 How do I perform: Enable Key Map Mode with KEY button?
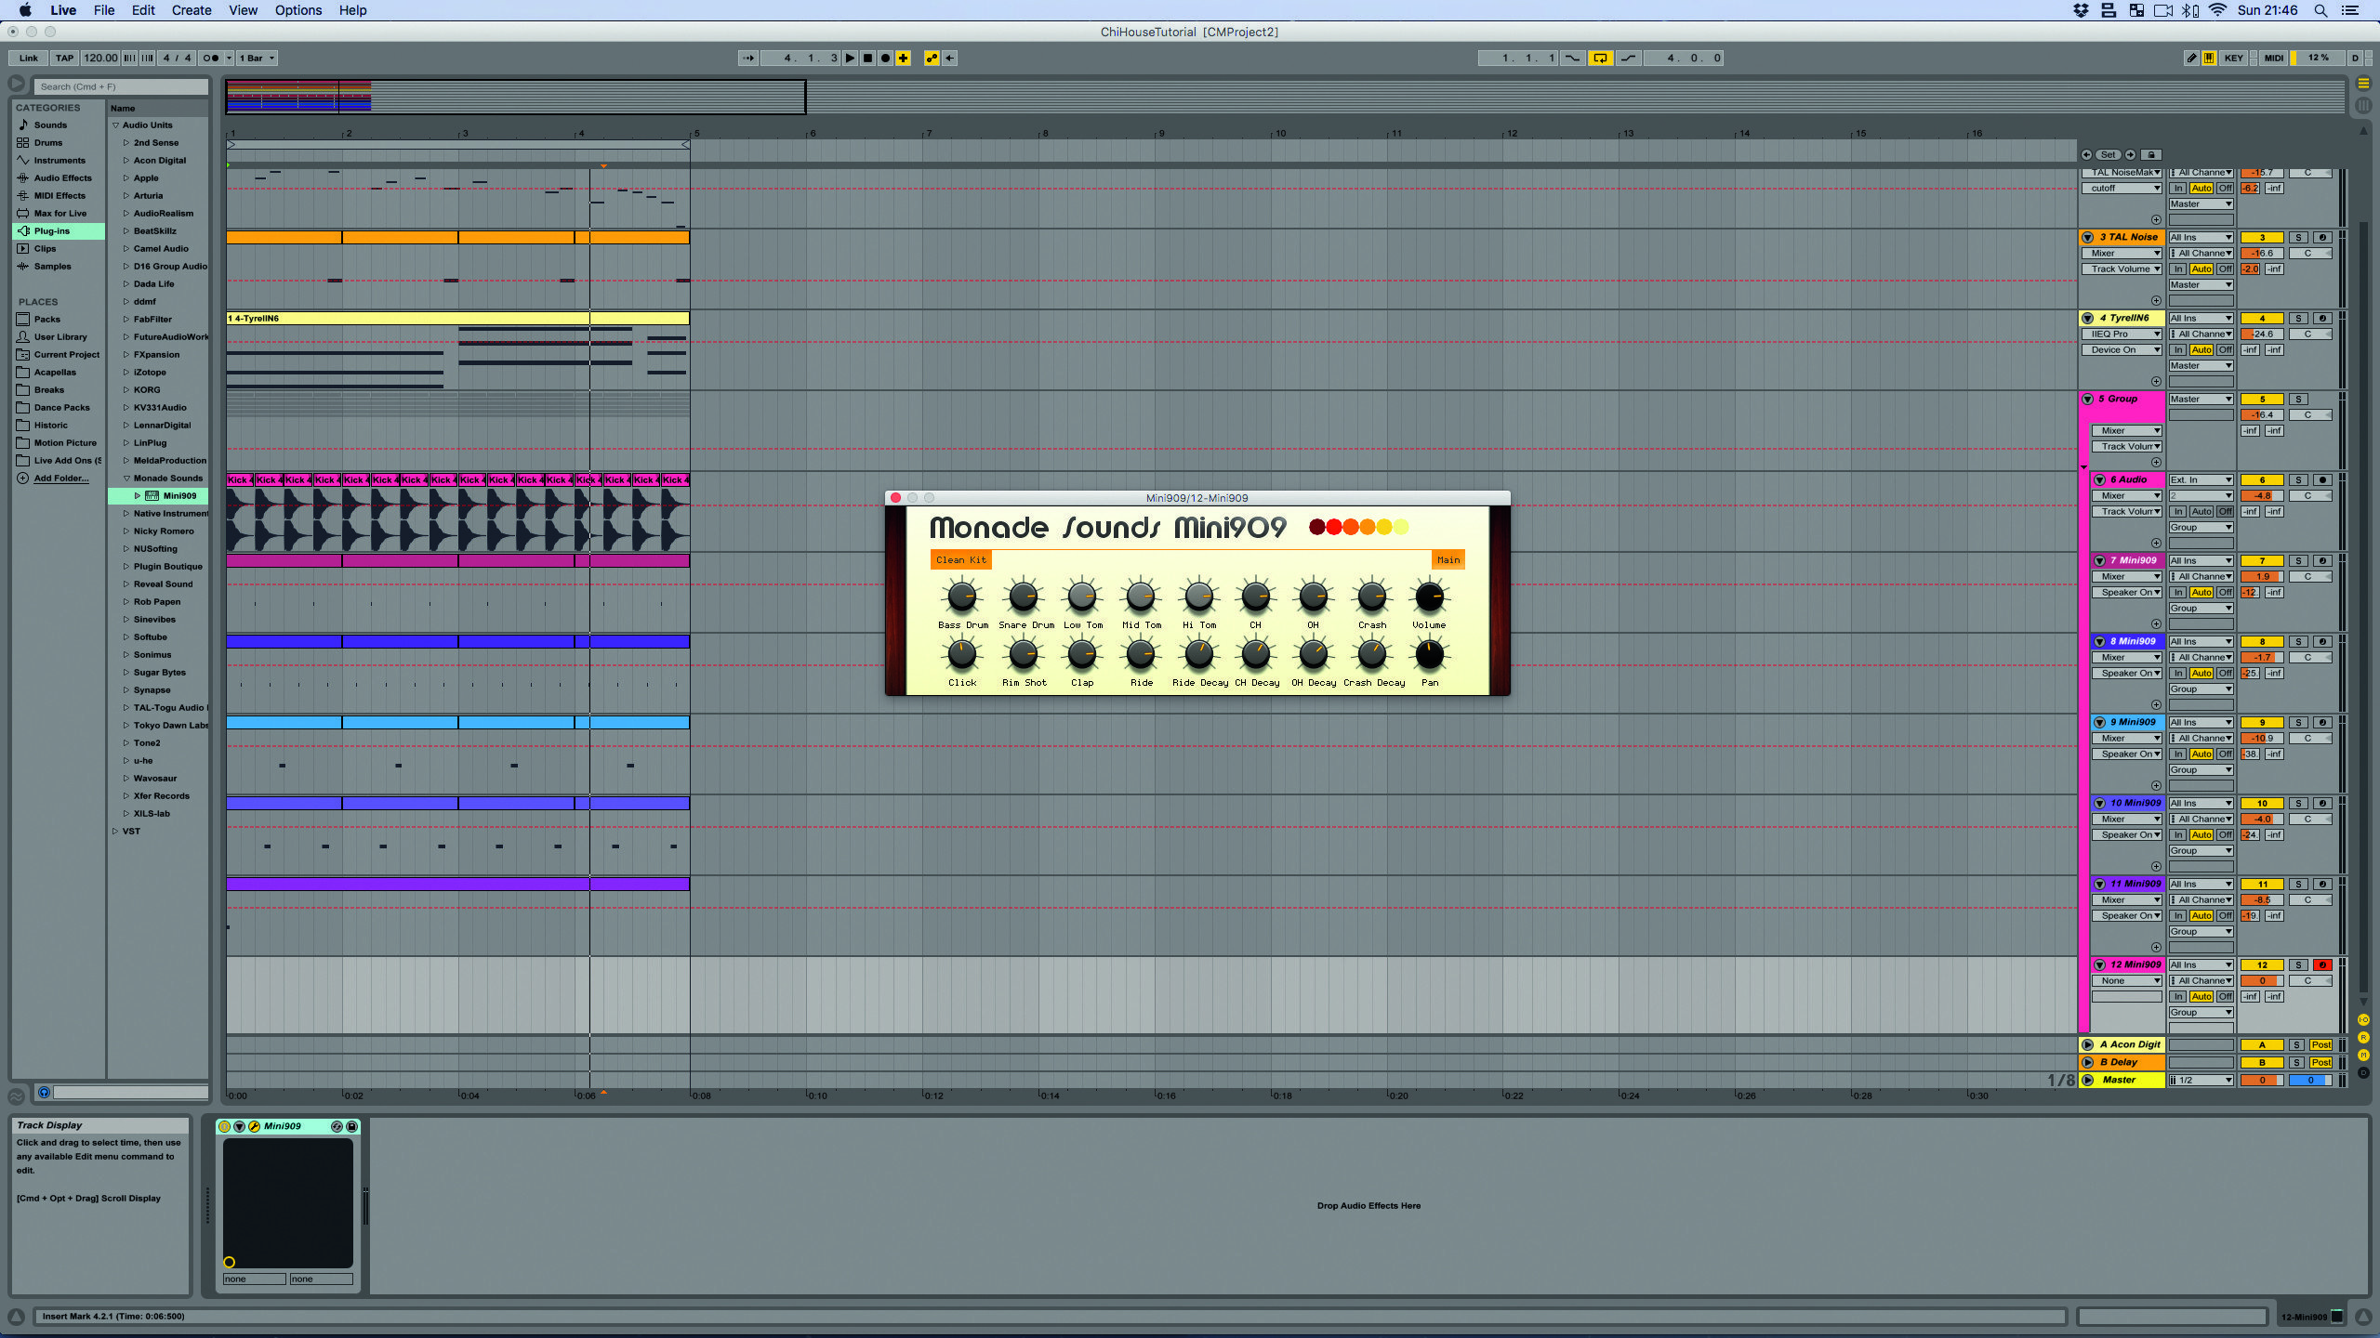(x=2233, y=58)
